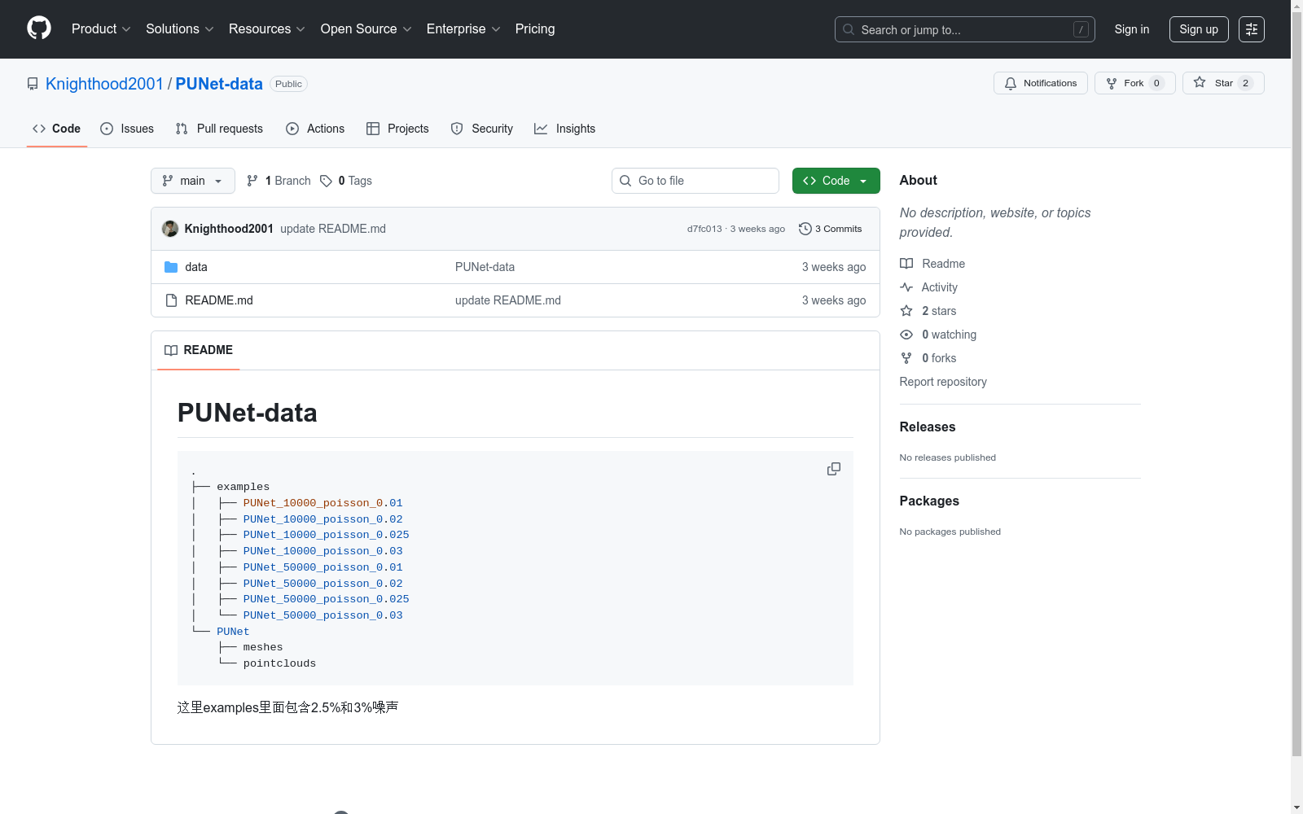Focus the Search or jump to field
This screenshot has height=814, width=1303.
coord(965,29)
